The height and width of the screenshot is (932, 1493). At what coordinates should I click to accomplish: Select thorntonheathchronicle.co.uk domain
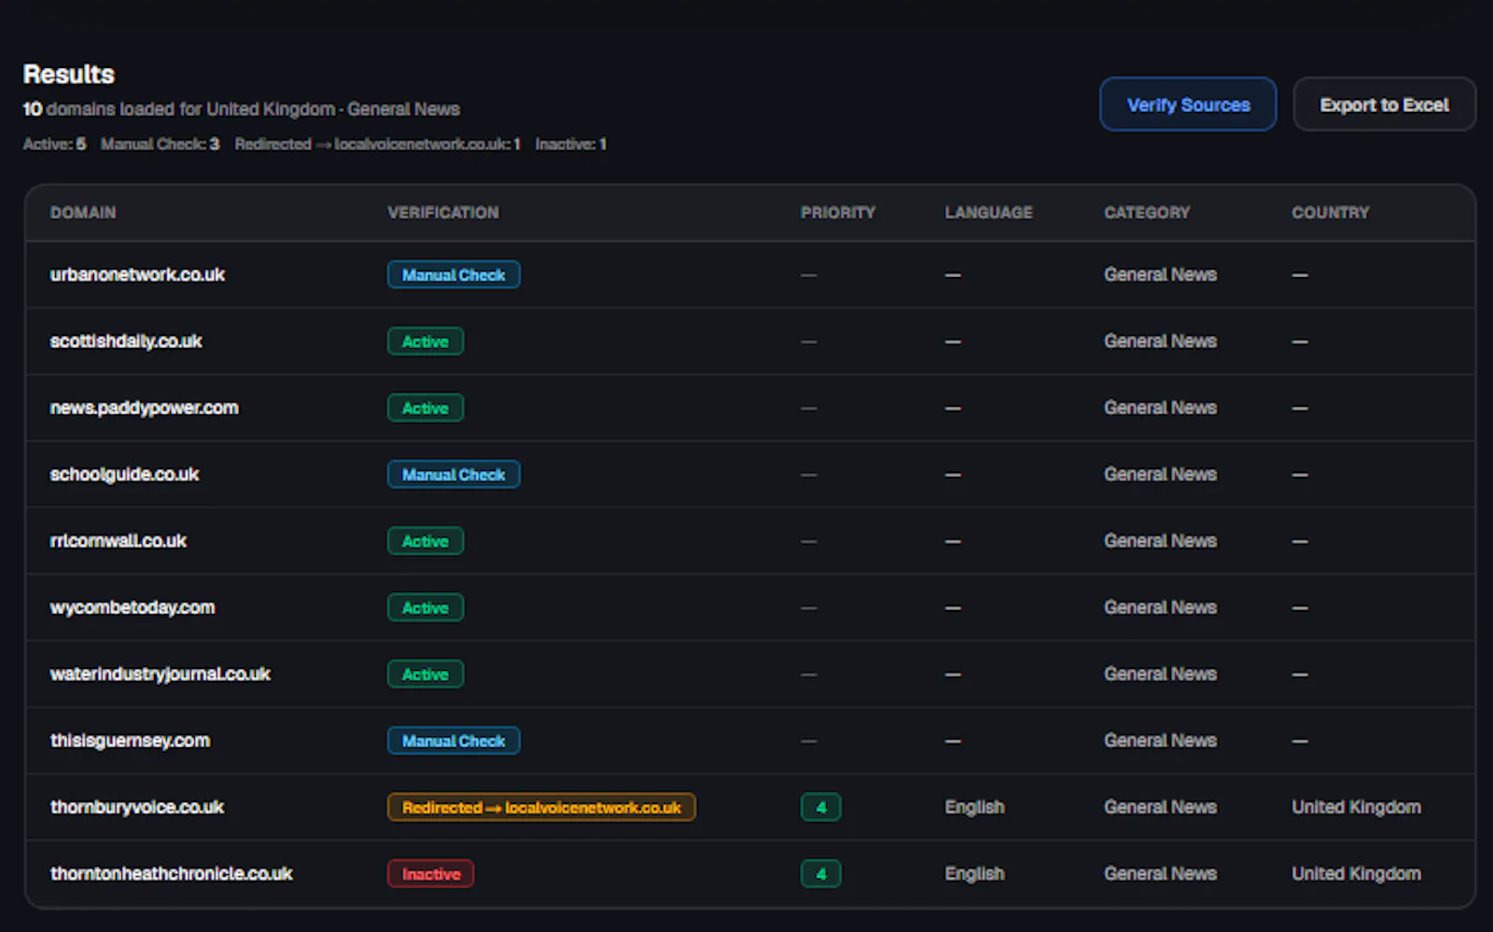pos(172,873)
